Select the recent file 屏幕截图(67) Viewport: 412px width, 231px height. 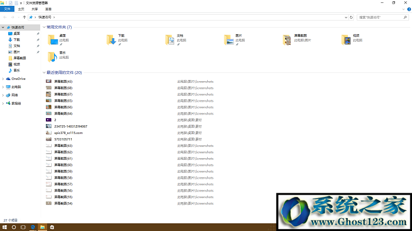63,94
